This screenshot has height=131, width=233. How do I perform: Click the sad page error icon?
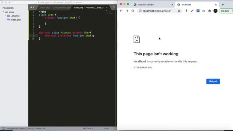[x=137, y=39]
